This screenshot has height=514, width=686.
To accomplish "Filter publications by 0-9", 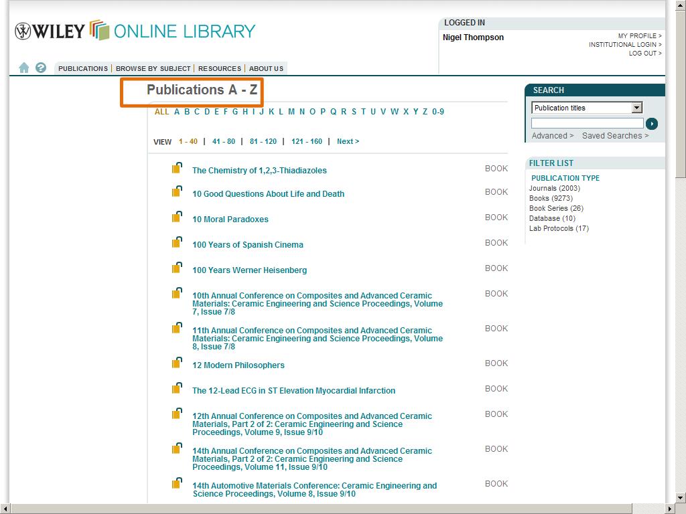I will click(438, 112).
